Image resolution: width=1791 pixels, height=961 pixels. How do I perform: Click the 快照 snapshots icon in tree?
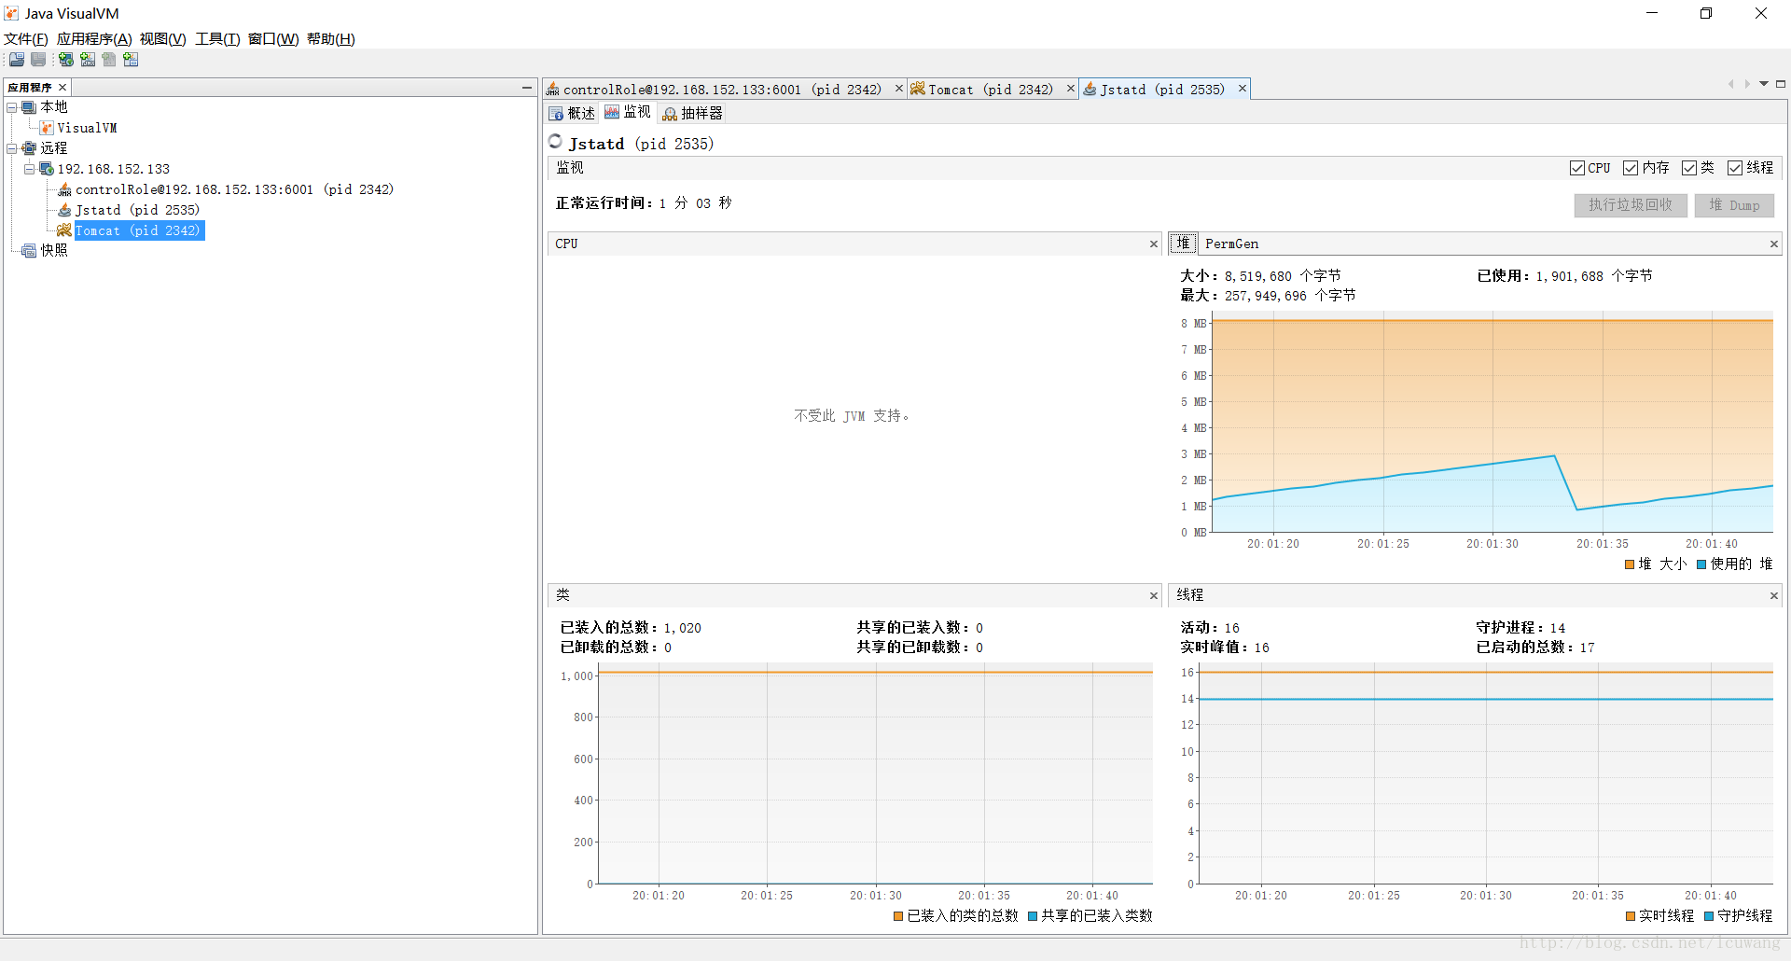(x=29, y=251)
